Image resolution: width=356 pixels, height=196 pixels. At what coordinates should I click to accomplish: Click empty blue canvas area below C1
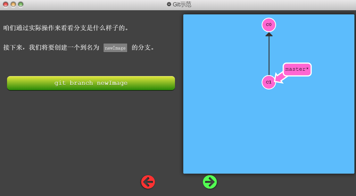coord(269,134)
